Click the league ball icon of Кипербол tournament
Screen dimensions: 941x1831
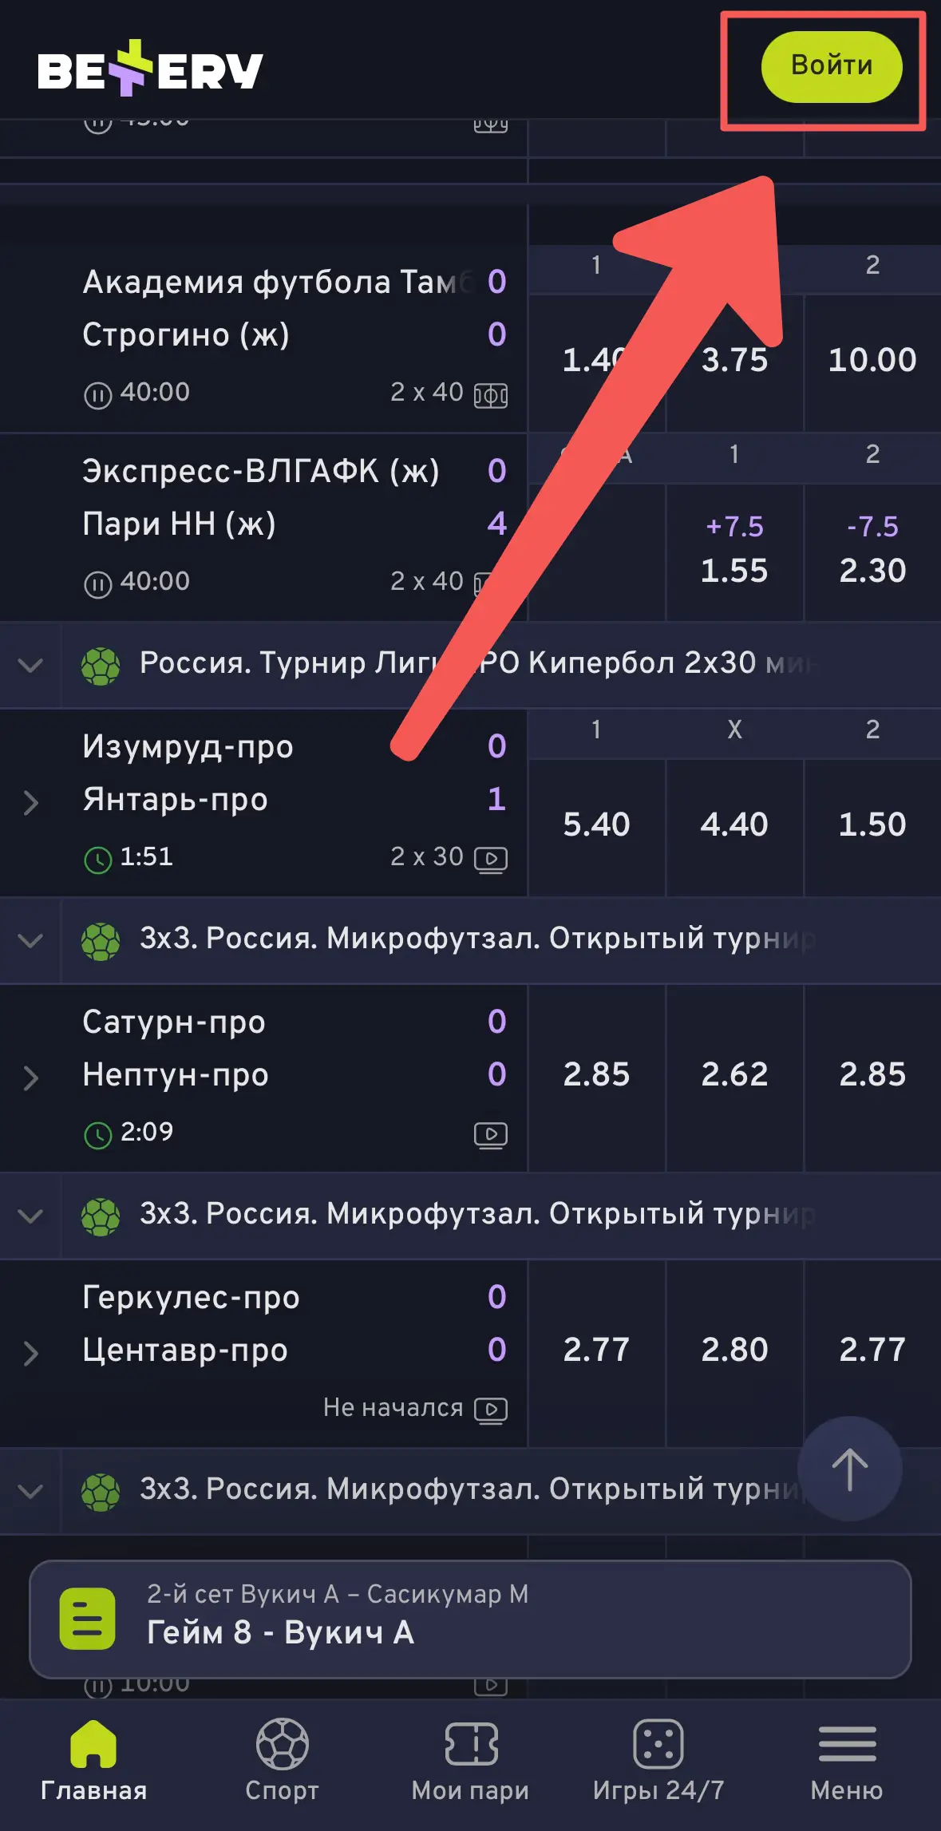pyautogui.click(x=101, y=664)
